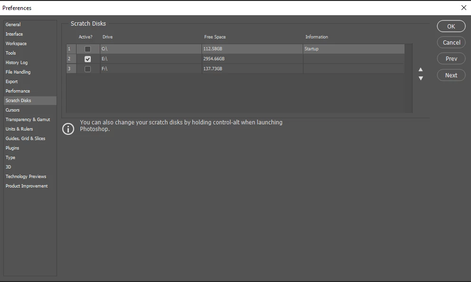This screenshot has width=471, height=282.
Task: Click the 112.58GB free space cell
Action: point(252,49)
